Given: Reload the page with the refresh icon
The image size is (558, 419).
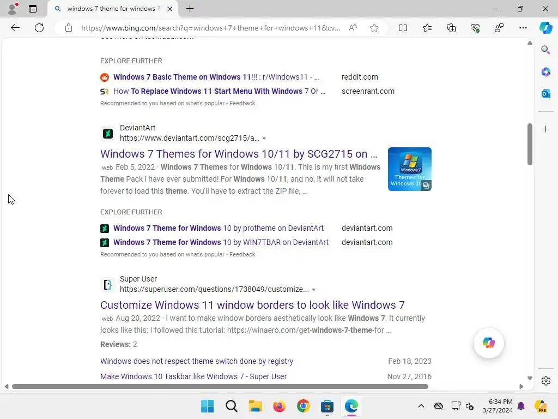Looking at the screenshot, I should (39, 28).
